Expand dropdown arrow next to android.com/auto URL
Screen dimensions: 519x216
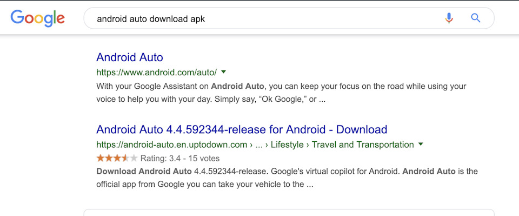coord(223,71)
